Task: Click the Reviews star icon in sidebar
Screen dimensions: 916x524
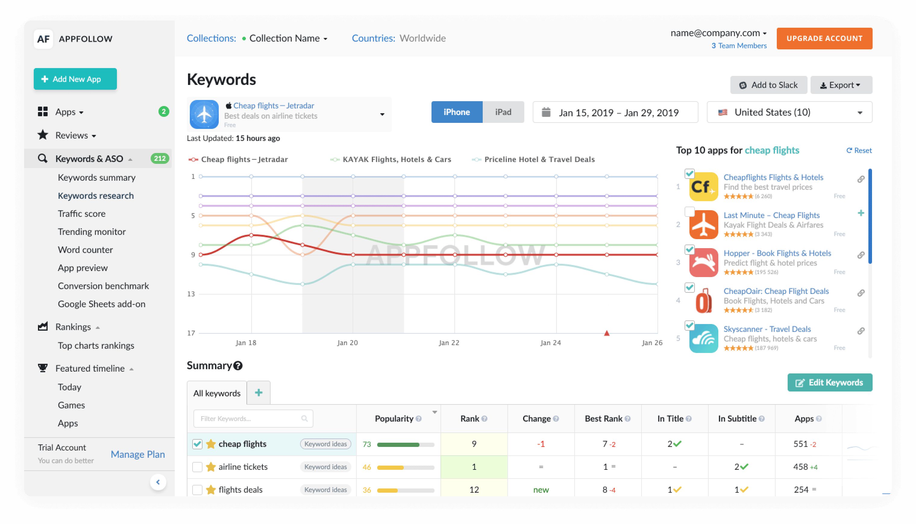Action: point(43,135)
